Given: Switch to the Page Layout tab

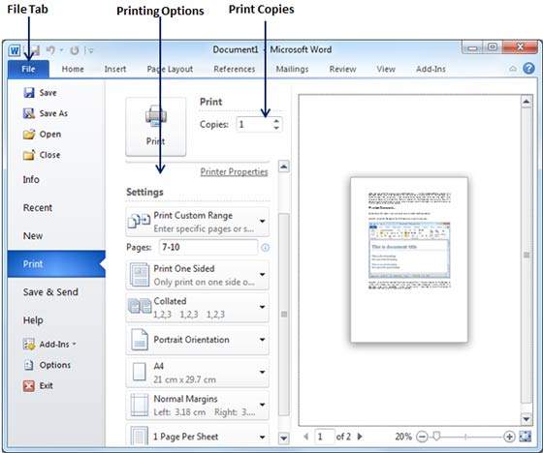Looking at the screenshot, I should 170,69.
